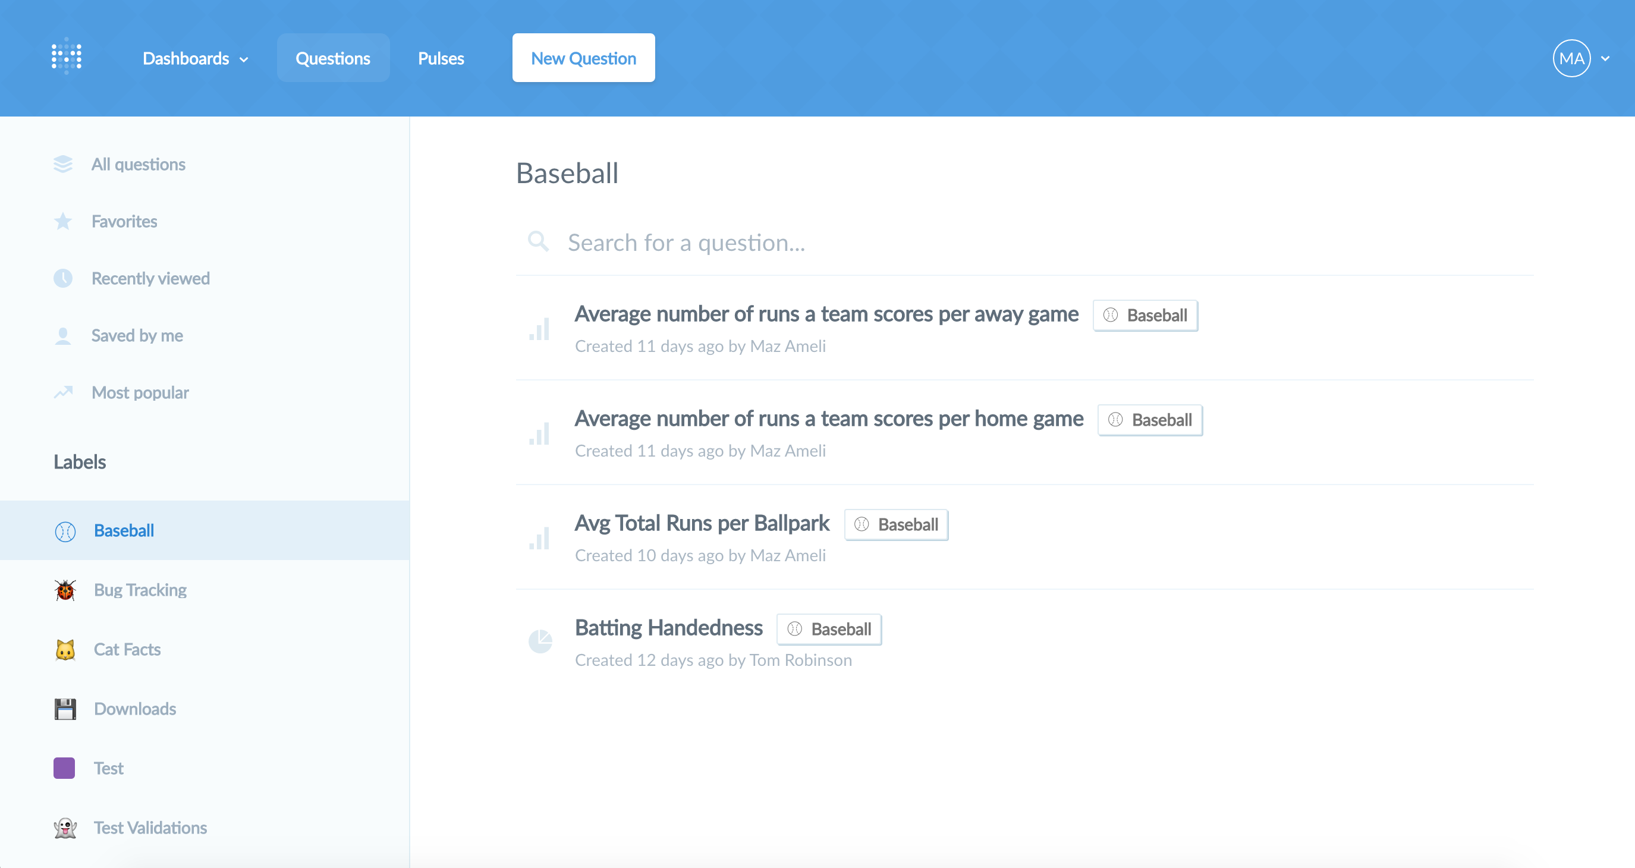Click the Recently viewed clock icon
The width and height of the screenshot is (1635, 868).
pyautogui.click(x=63, y=279)
